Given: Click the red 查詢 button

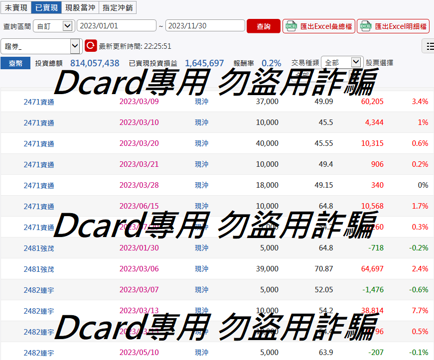Looking at the screenshot, I should pyautogui.click(x=264, y=26).
